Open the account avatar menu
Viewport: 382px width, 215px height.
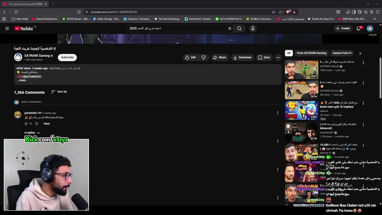click(370, 28)
